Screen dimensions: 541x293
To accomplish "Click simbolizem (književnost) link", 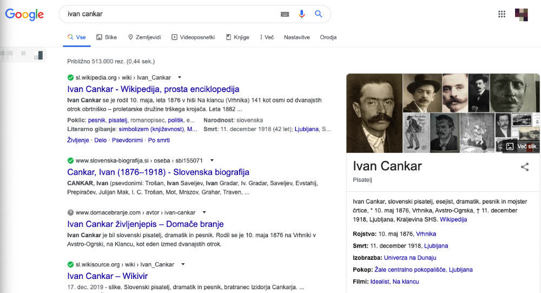I will [x=151, y=129].
